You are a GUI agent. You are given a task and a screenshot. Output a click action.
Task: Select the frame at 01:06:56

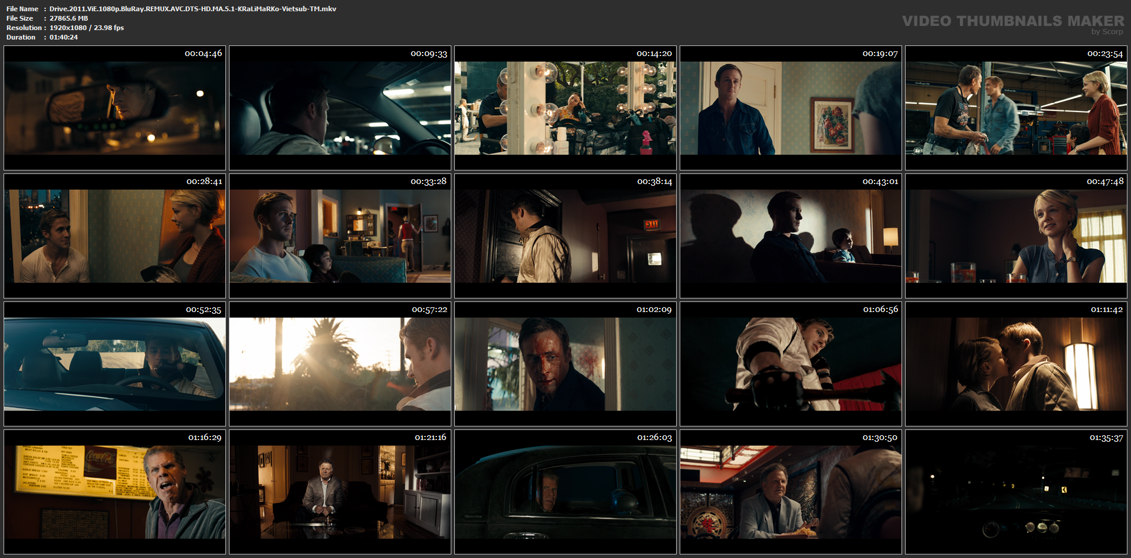791,364
